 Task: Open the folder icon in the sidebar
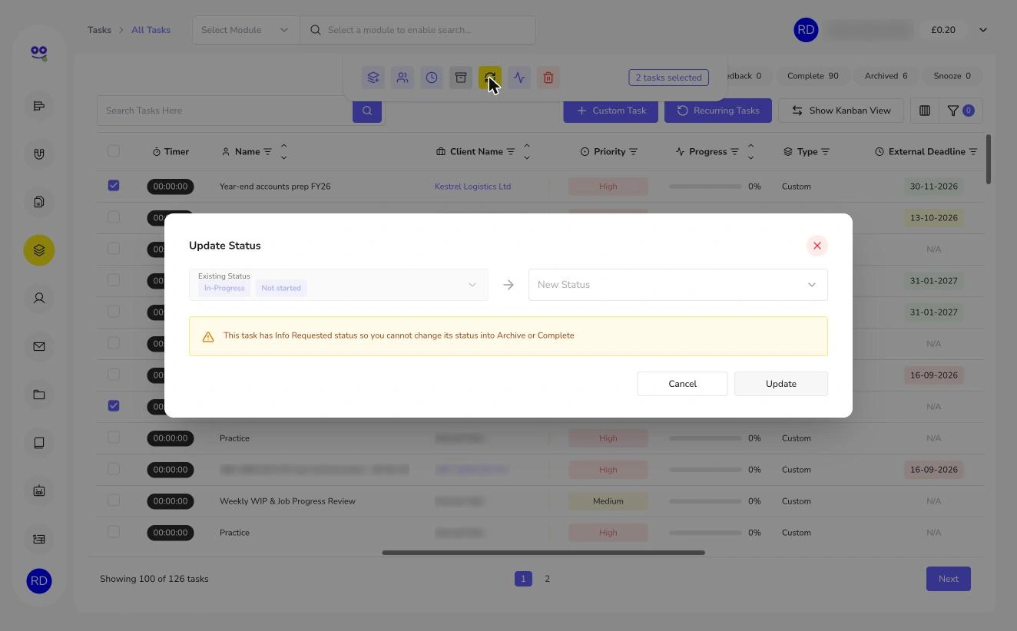(x=39, y=395)
